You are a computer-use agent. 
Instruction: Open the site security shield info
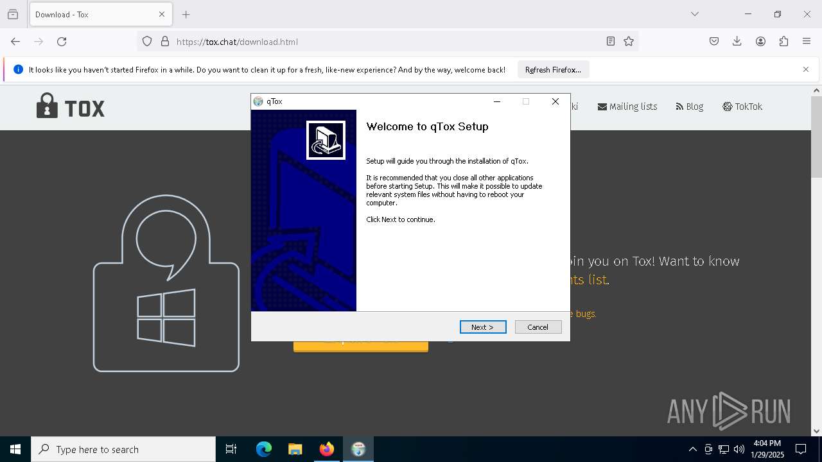click(147, 42)
